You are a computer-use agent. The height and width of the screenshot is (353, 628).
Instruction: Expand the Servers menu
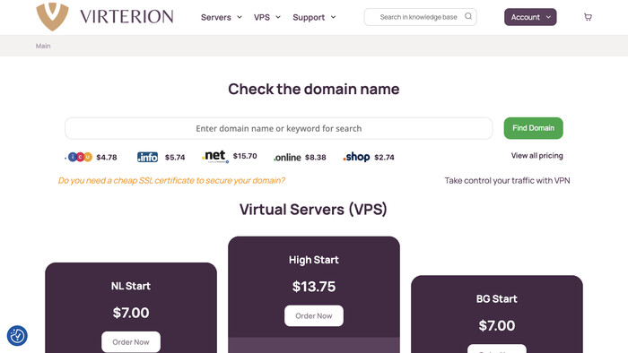pyautogui.click(x=221, y=17)
